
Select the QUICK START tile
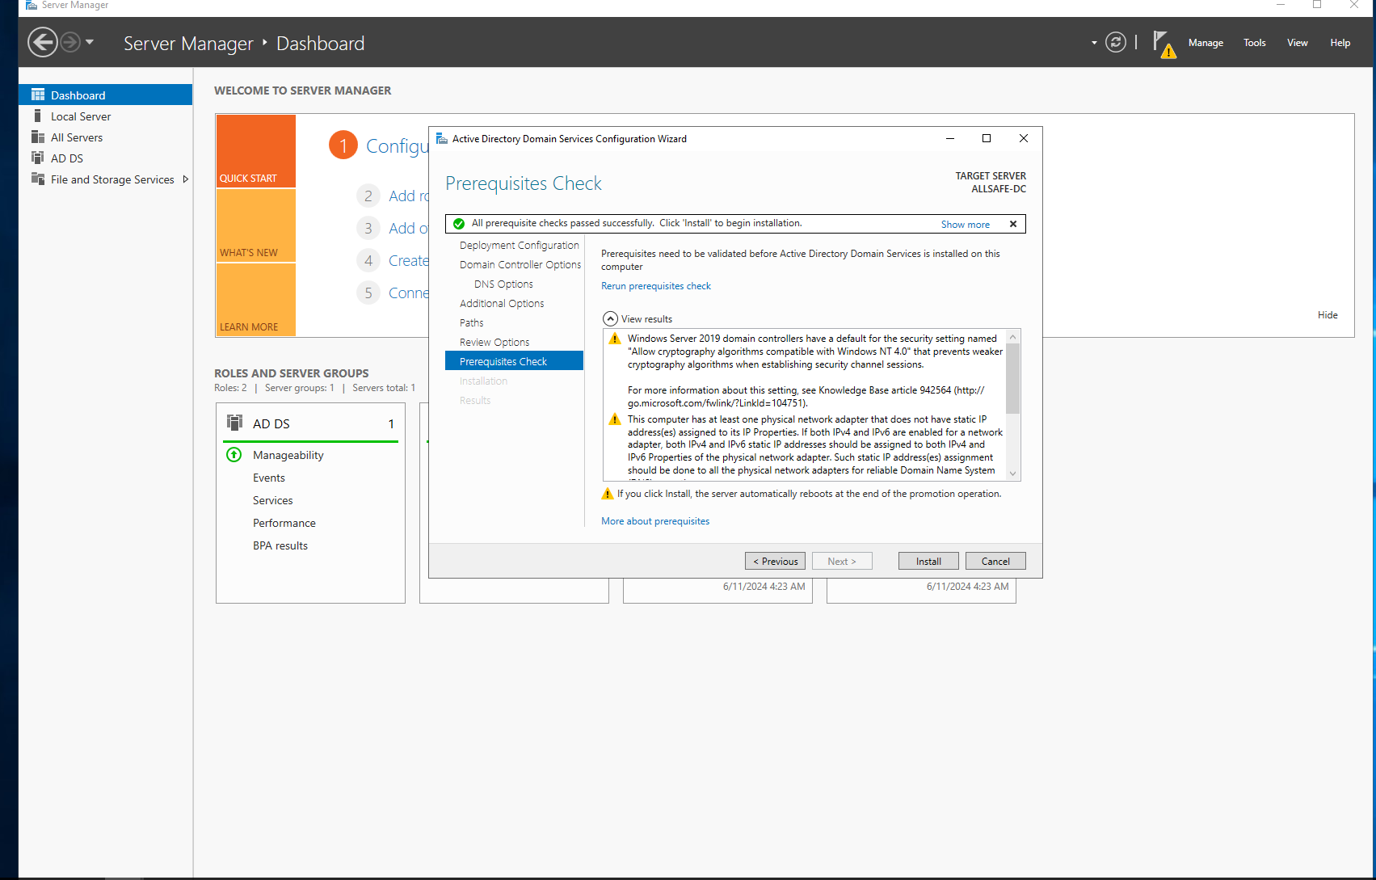[255, 151]
